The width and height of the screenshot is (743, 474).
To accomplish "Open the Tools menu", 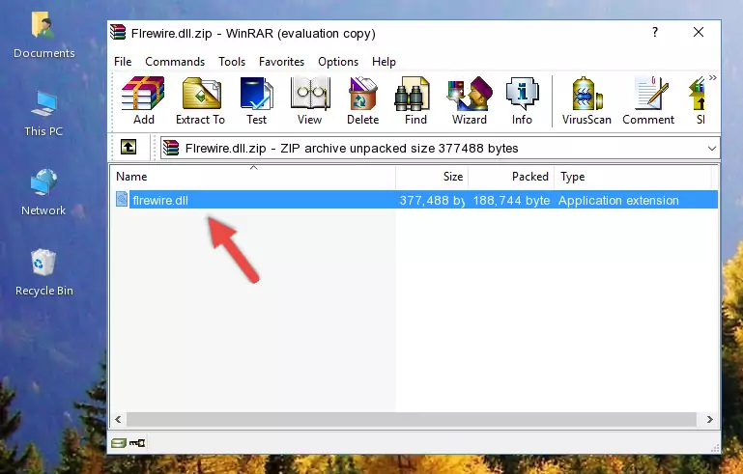I will pos(232,62).
